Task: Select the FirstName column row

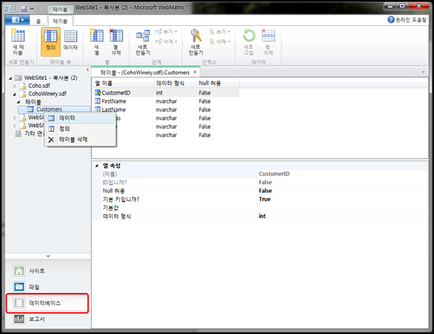Action: [x=165, y=101]
